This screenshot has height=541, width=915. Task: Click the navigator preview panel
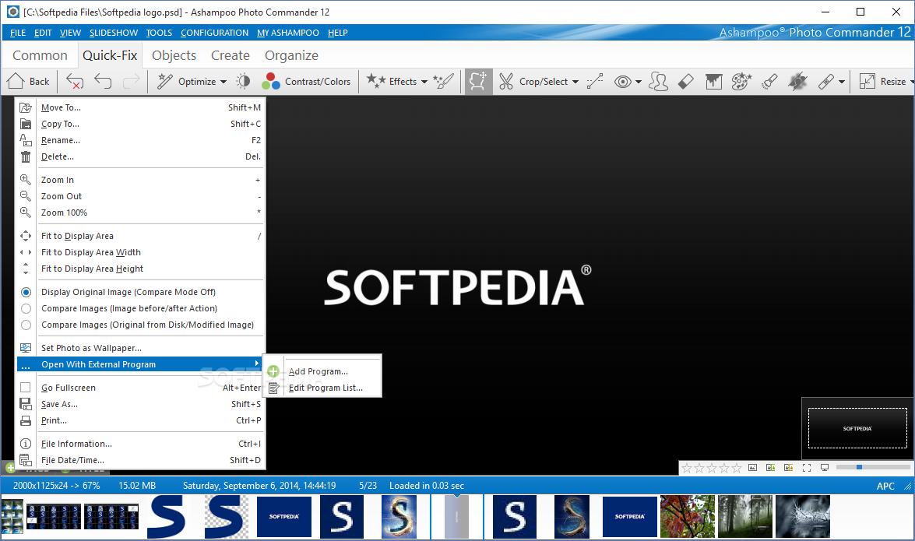pyautogui.click(x=857, y=428)
